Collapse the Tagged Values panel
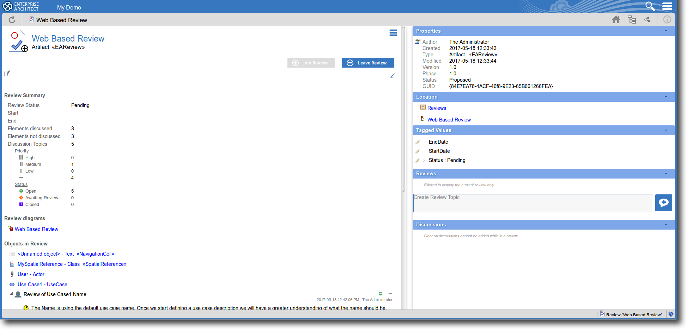The width and height of the screenshot is (687, 331). (x=666, y=130)
